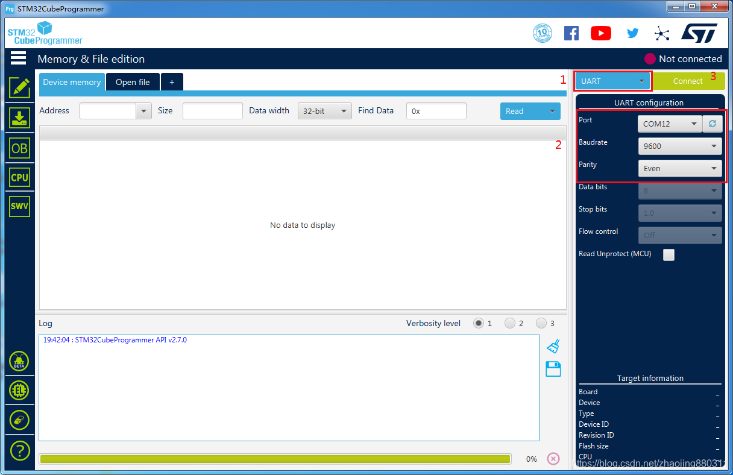Minimize the STM32CubeProgrammer window
Screen dimensions: 733x475
pyautogui.click(x=675, y=6)
